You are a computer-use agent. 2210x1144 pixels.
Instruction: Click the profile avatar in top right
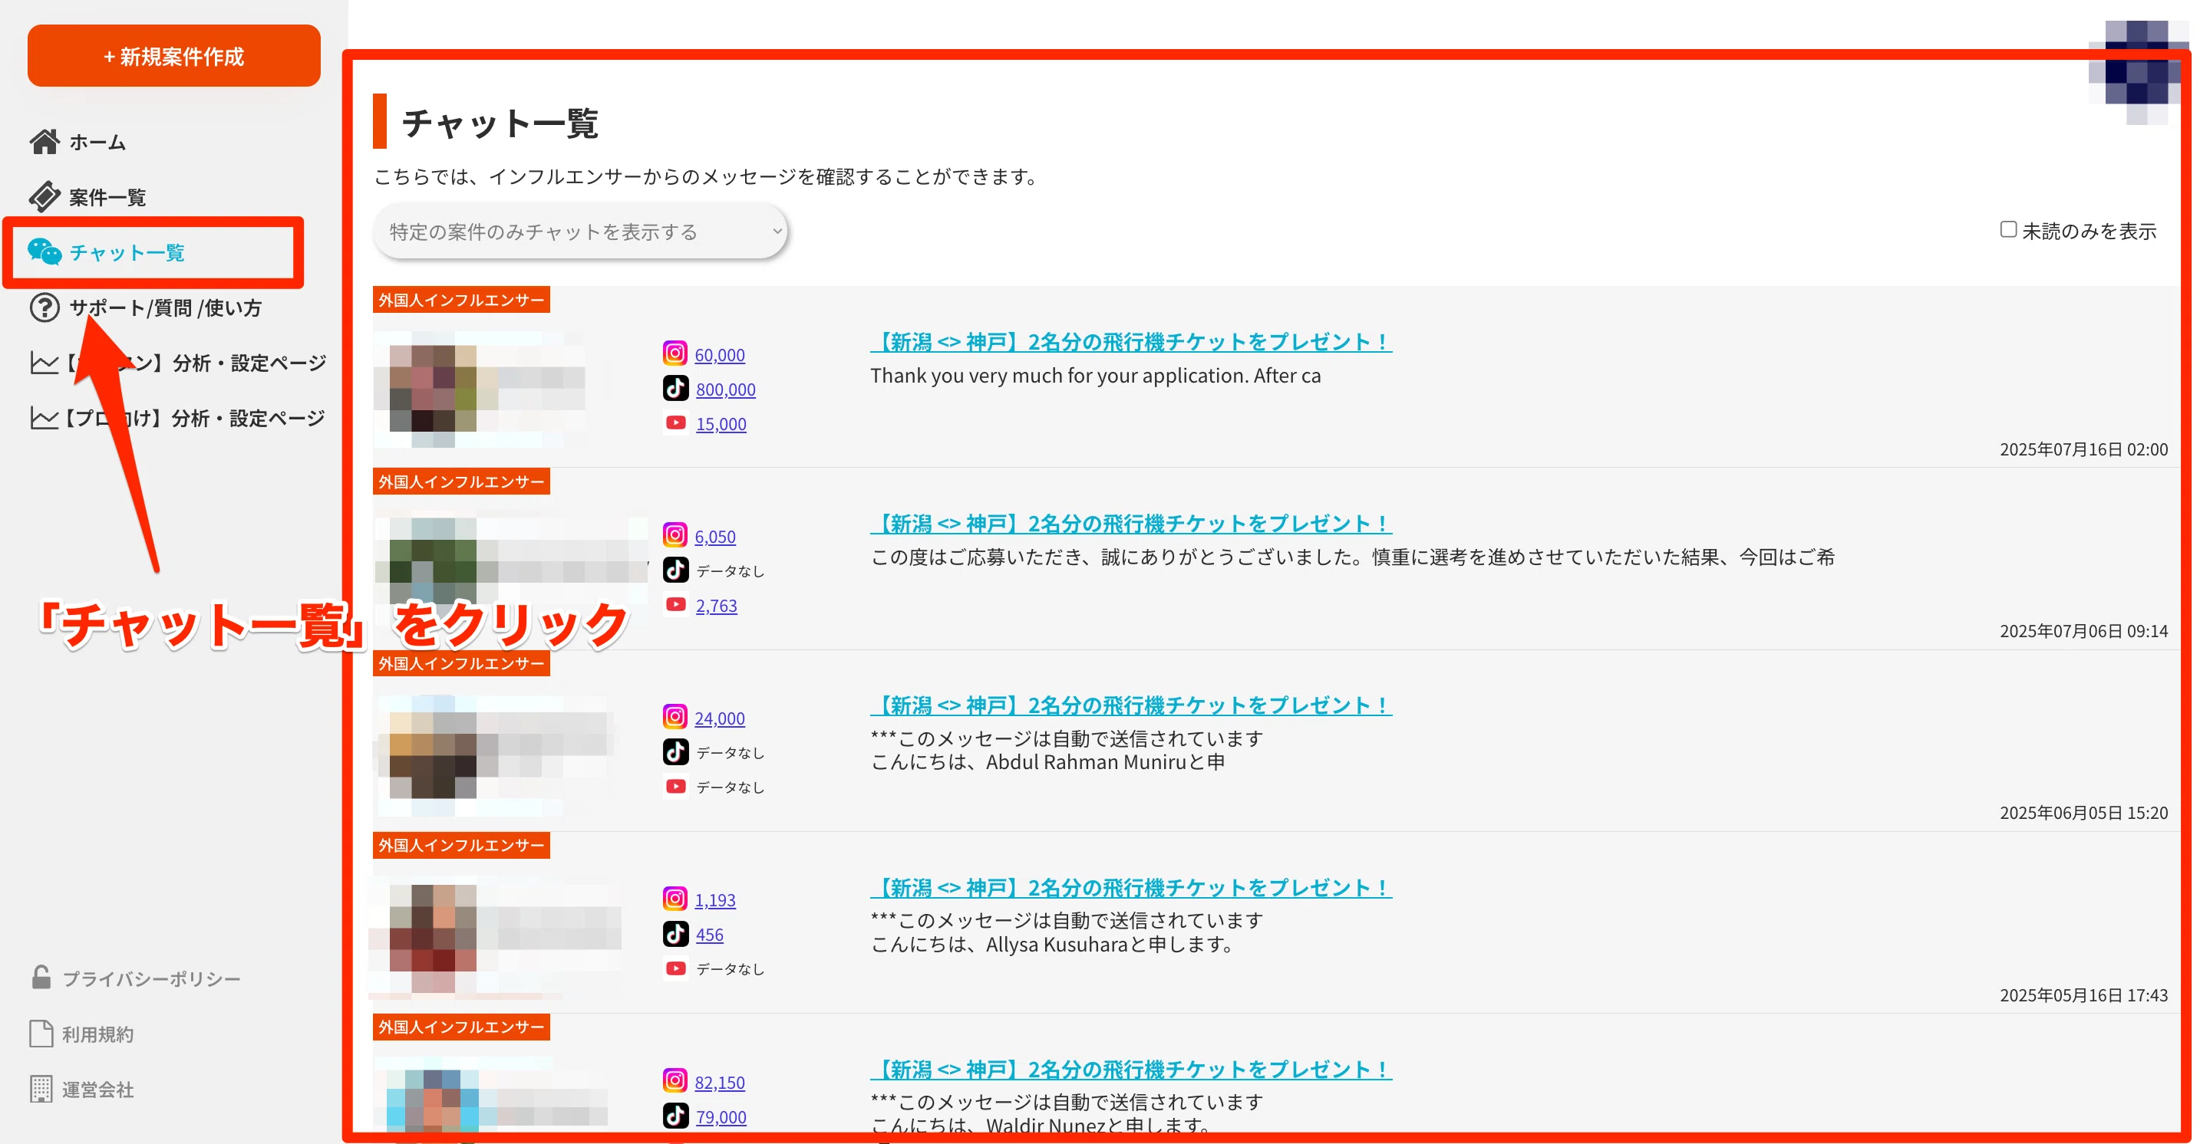click(2138, 73)
